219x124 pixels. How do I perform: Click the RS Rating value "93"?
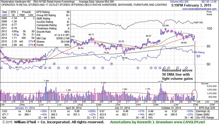198,56
